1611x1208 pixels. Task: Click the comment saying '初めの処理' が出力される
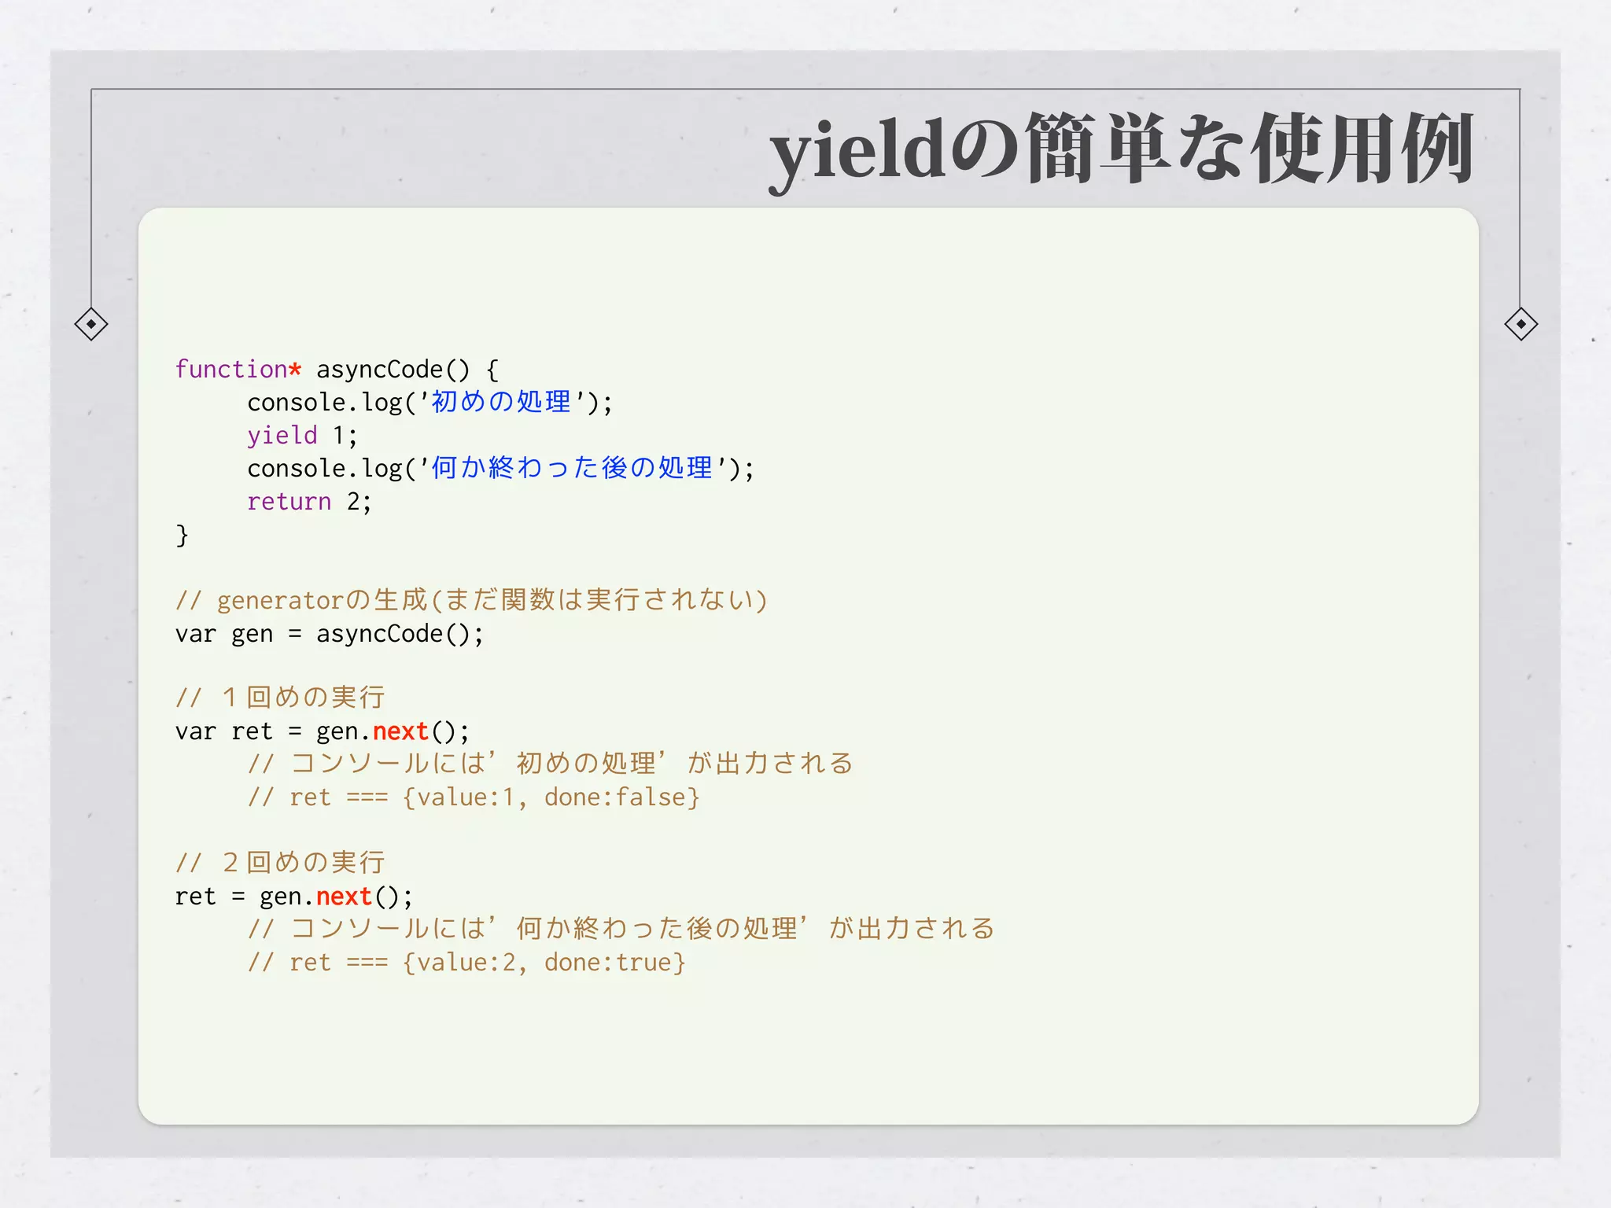click(x=551, y=764)
